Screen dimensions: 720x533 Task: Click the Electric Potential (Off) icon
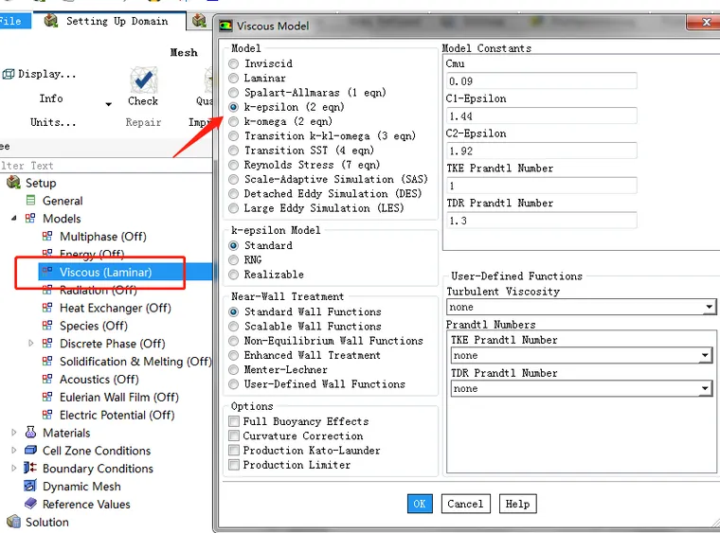tap(47, 415)
